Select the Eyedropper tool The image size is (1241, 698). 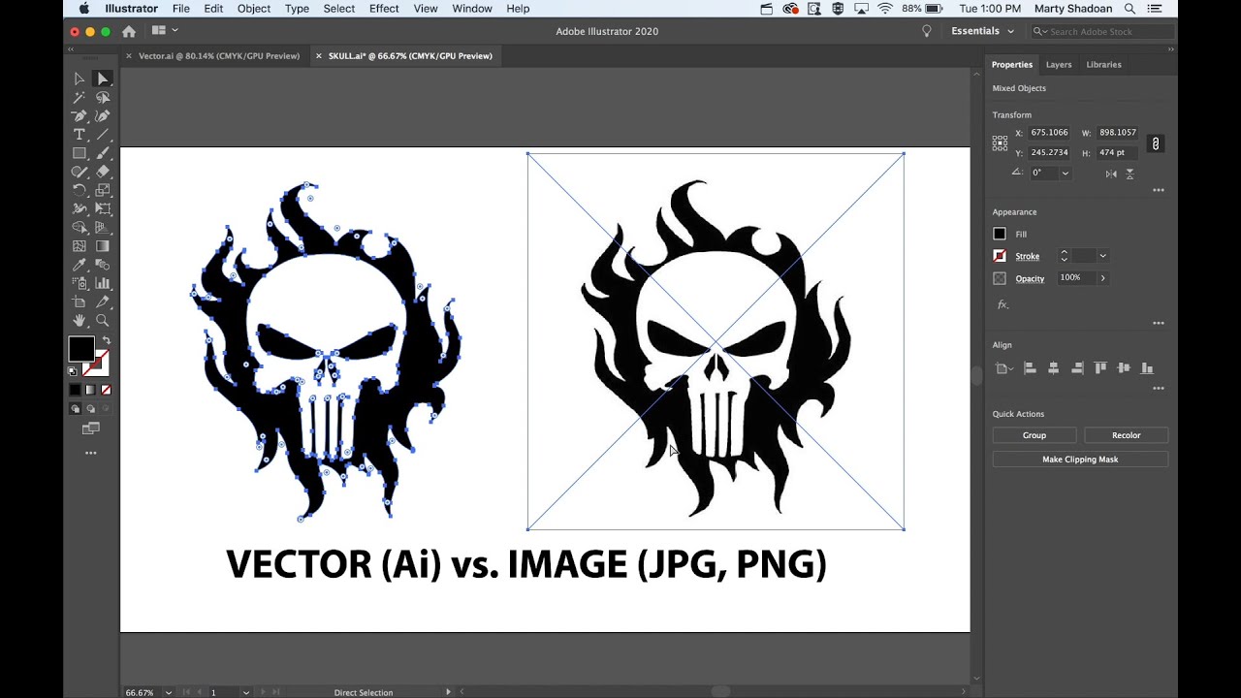click(x=80, y=265)
